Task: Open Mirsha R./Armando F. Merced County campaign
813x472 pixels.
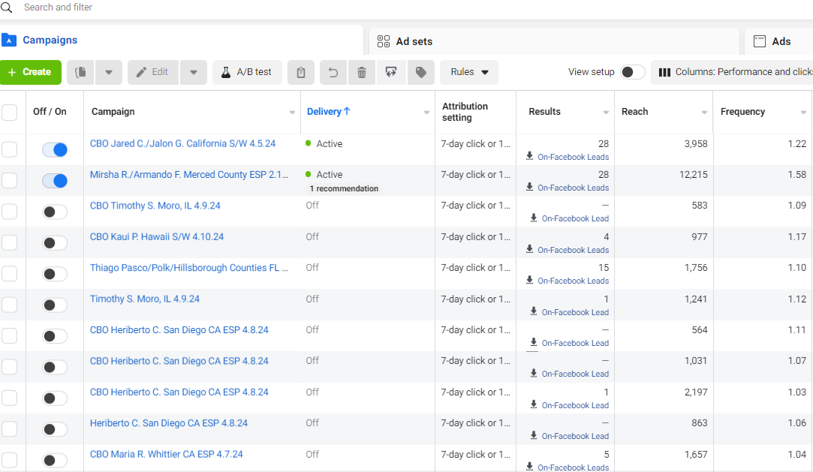Action: [x=188, y=175]
